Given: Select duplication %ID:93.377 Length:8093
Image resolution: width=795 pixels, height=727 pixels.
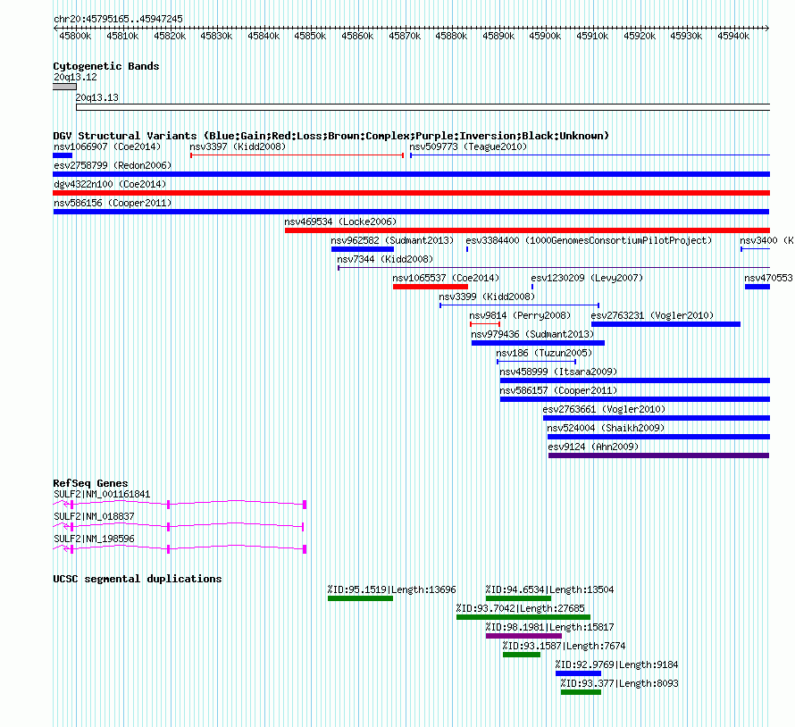Looking at the screenshot, I should [x=581, y=692].
